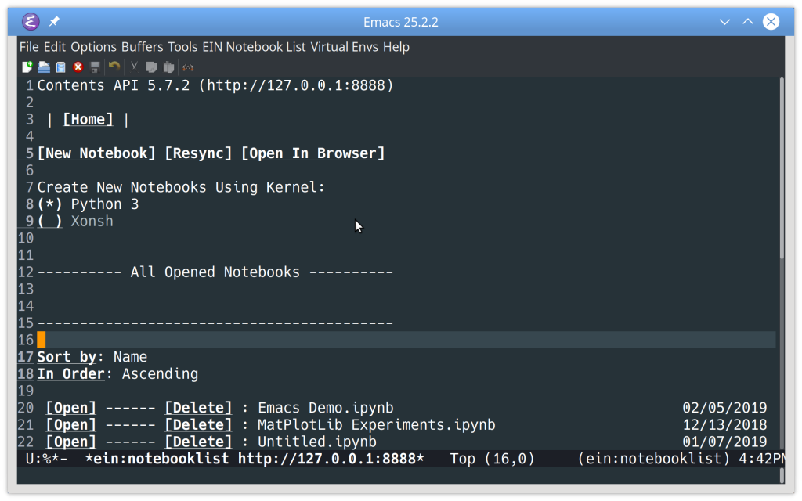Select the Python 3 kernel radio button
This screenshot has width=802, height=501.
point(49,204)
